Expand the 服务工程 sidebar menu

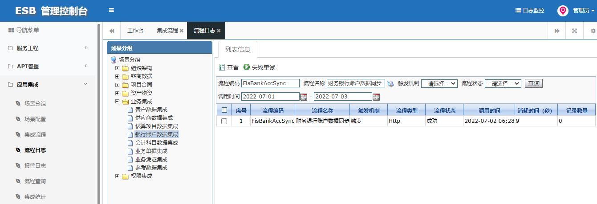coord(48,48)
